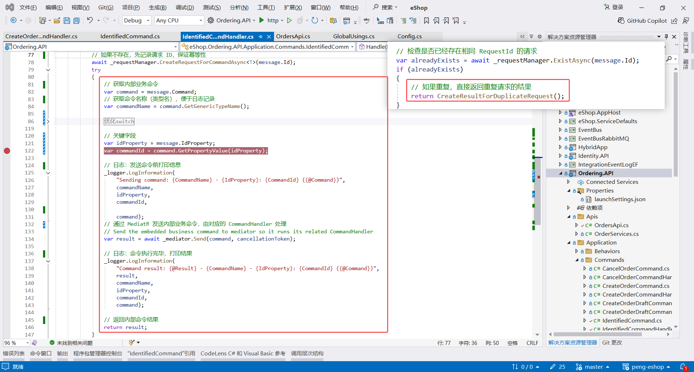The width and height of the screenshot is (694, 372).
Task: Switch to the OrdersApi.cs tab
Action: coord(293,36)
